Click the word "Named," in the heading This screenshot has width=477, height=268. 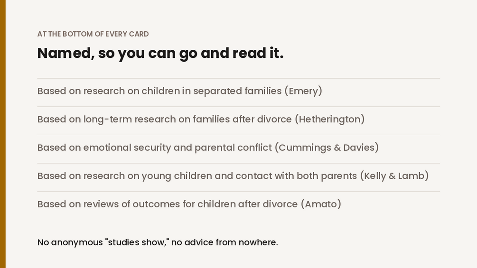[66, 54]
